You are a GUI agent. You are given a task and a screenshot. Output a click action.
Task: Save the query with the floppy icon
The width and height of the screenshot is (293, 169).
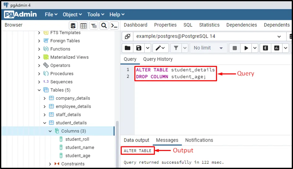pyautogui.click(x=139, y=48)
